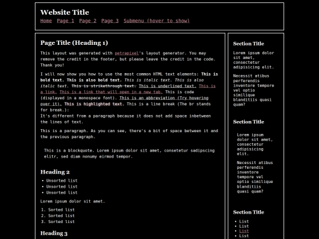Screen dimensions: 319x239
Task: Click the strikethrough text sentence
Action: pos(104,86)
